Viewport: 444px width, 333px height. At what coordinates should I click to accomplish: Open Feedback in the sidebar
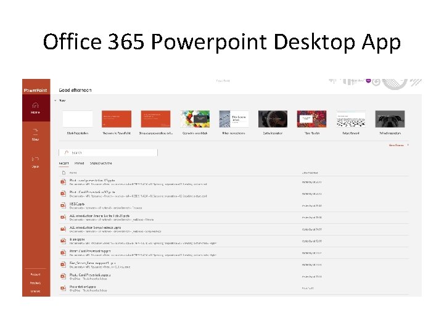point(35,283)
